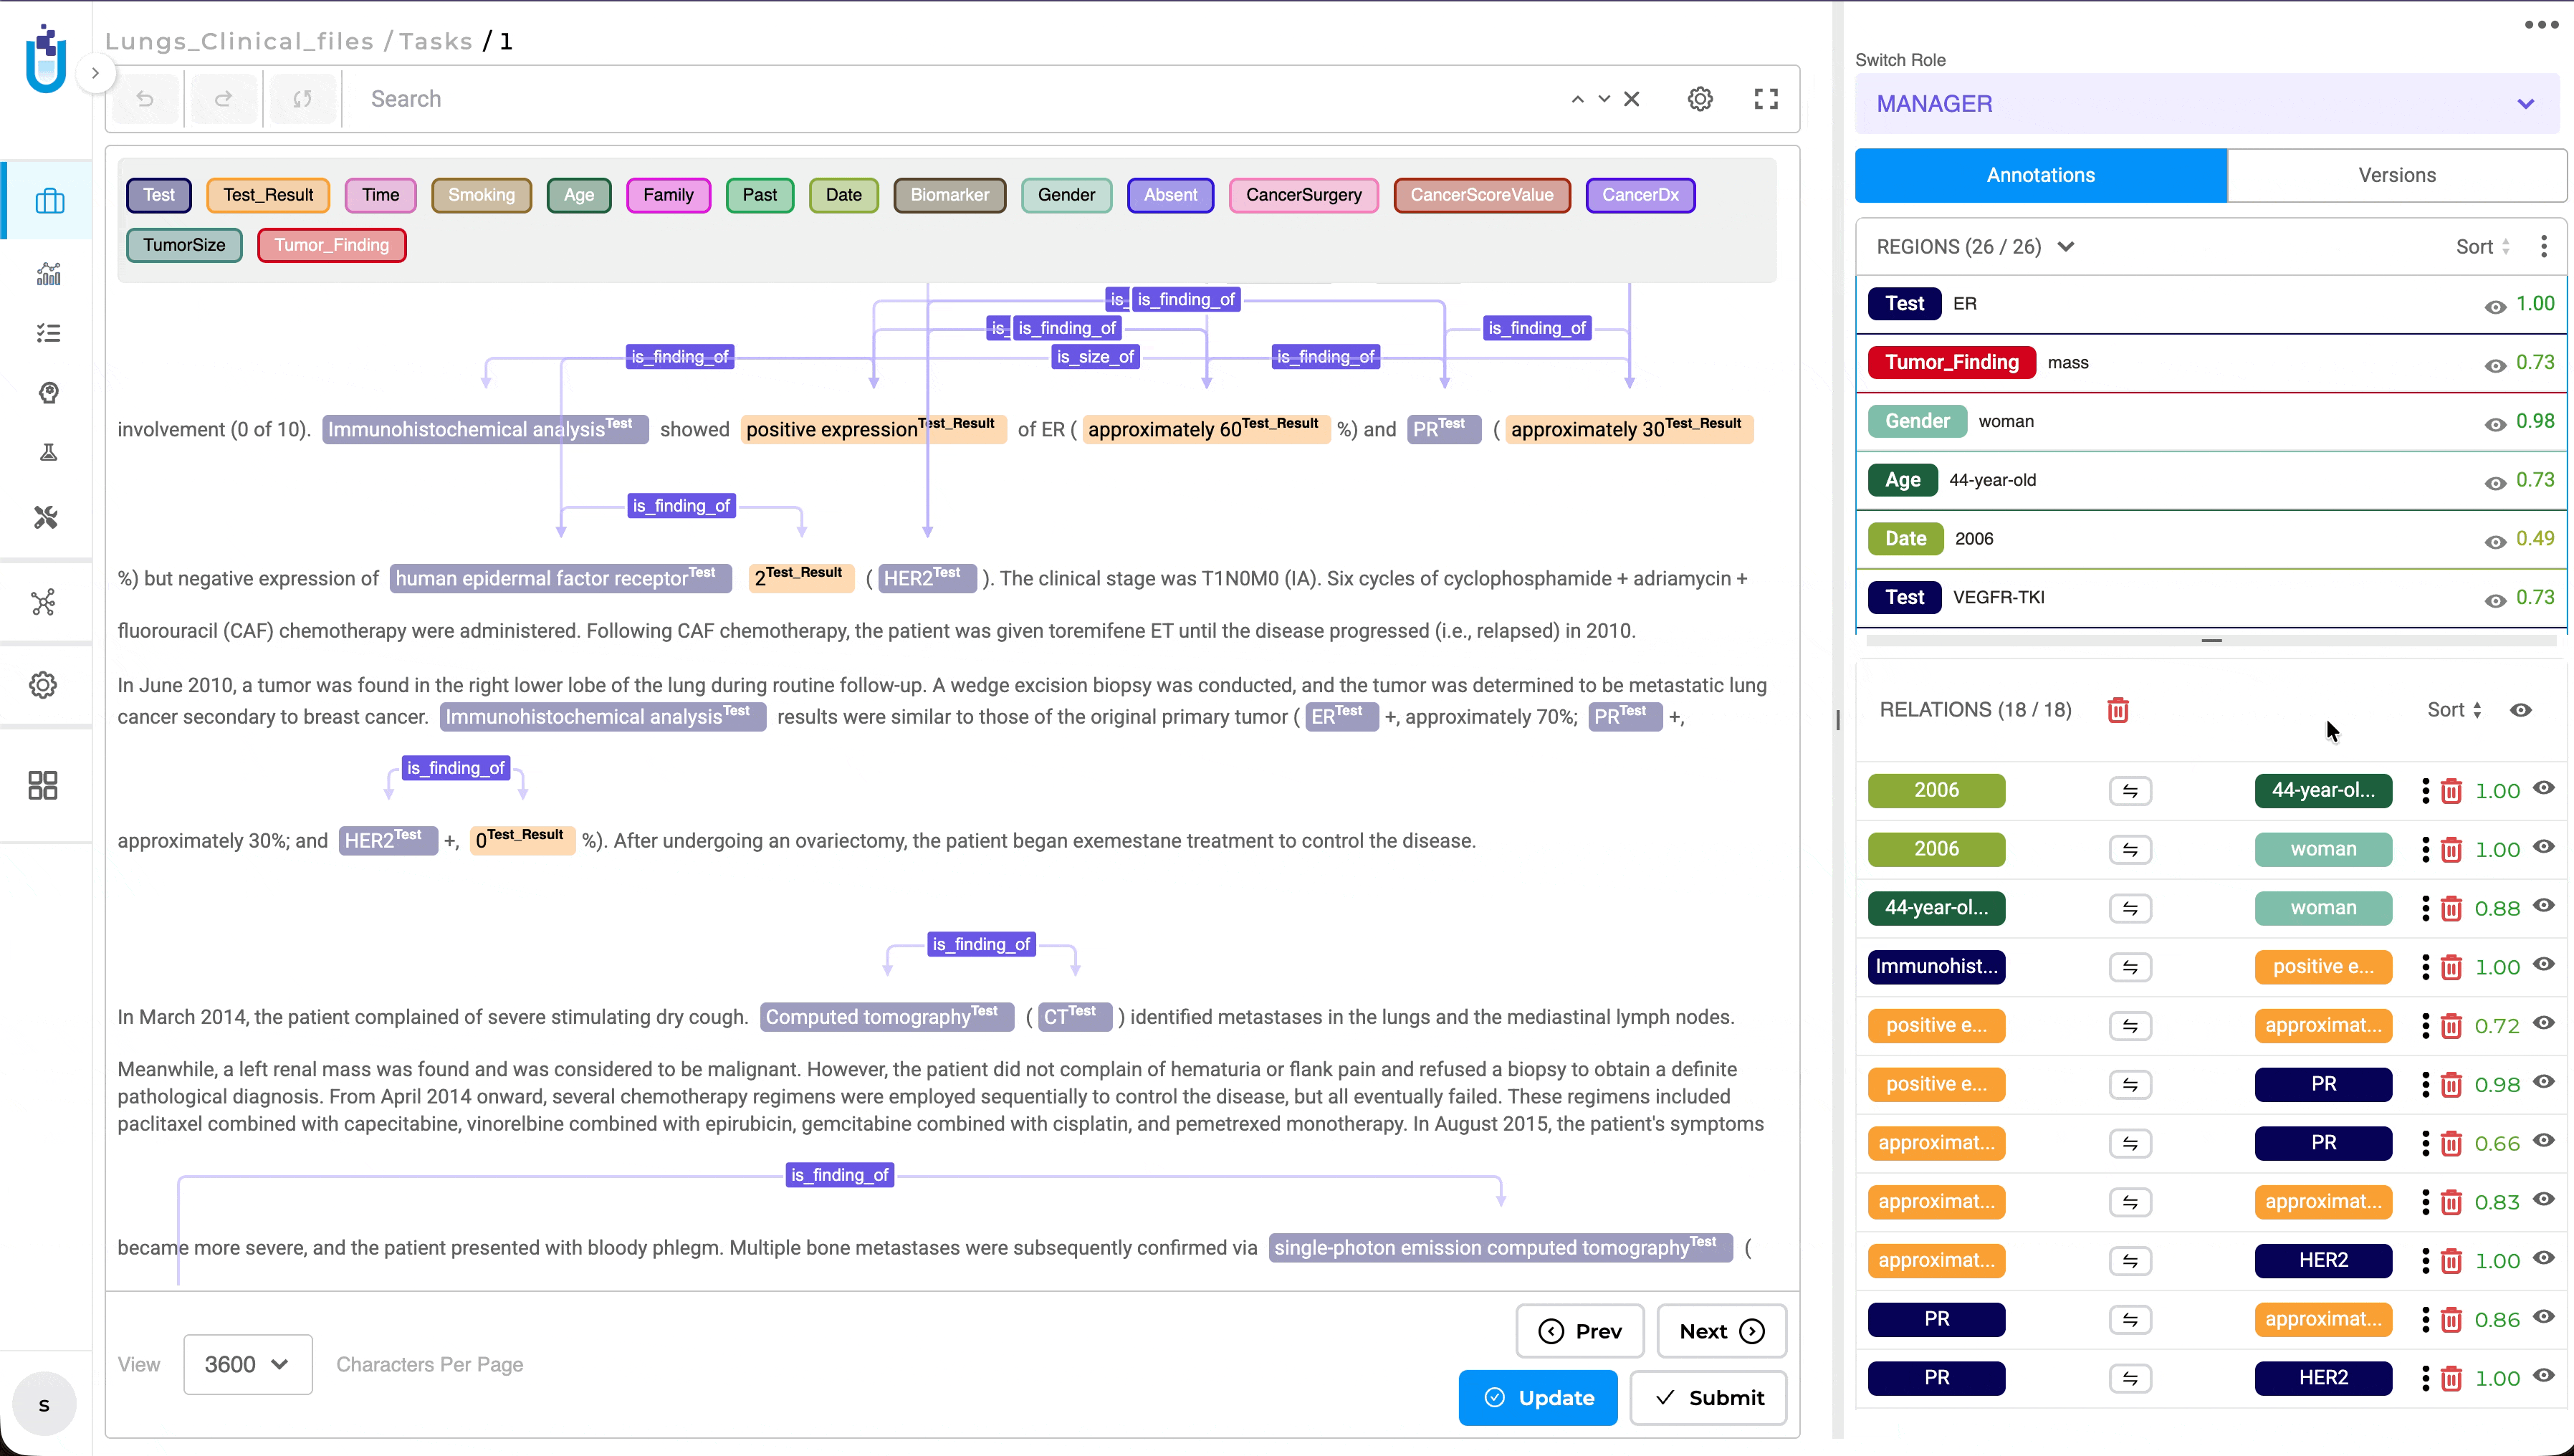This screenshot has width=2574, height=1456.
Task: Select the Test label chip
Action: 159,195
